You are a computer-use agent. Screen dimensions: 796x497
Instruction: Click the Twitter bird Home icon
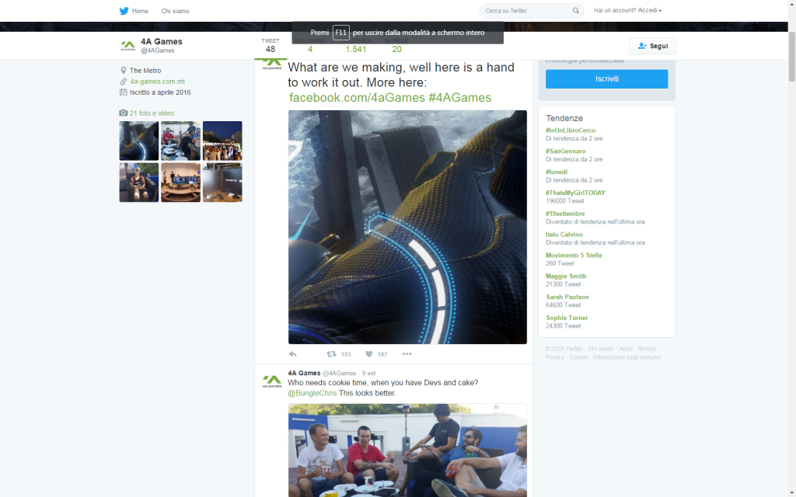pyautogui.click(x=124, y=11)
